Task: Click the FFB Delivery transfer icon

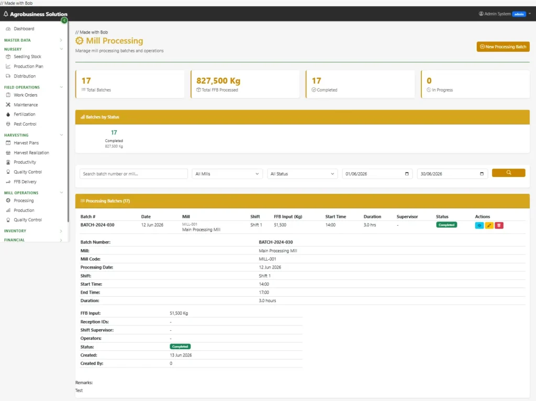Action: (8, 182)
